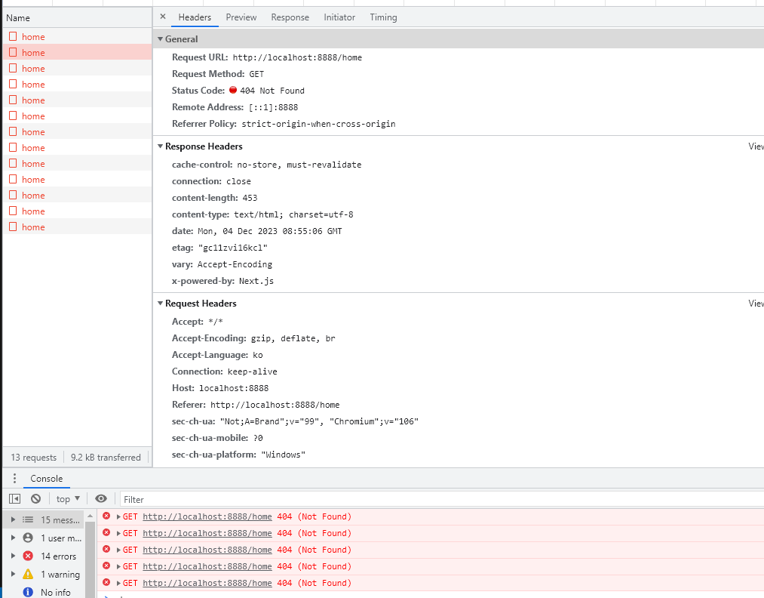The width and height of the screenshot is (764, 598).
Task: Expand the '15 mess...' sidebar group
Action: point(13,520)
